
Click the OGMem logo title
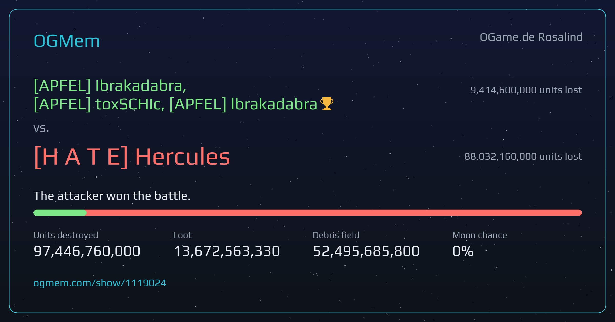(x=67, y=41)
